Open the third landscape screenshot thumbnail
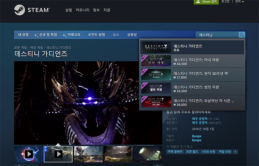Screen dimensions: 259x166 (x=88, y=154)
